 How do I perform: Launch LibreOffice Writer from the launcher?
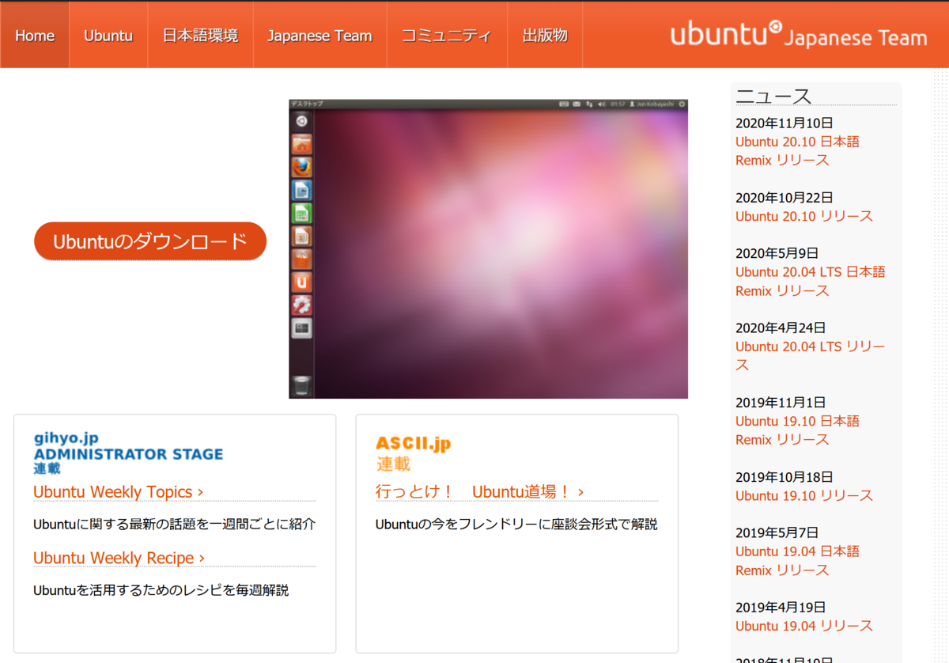pos(301,190)
